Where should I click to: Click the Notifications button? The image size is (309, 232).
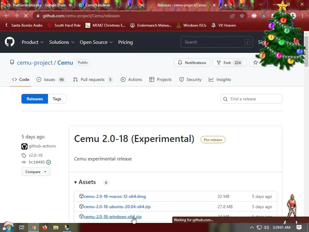pyautogui.click(x=192, y=63)
